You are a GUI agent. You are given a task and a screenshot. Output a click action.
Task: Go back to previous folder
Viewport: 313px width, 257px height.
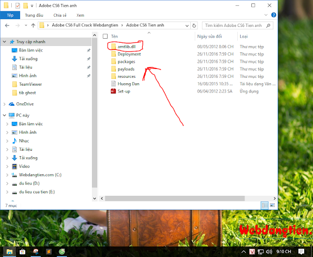point(7,25)
